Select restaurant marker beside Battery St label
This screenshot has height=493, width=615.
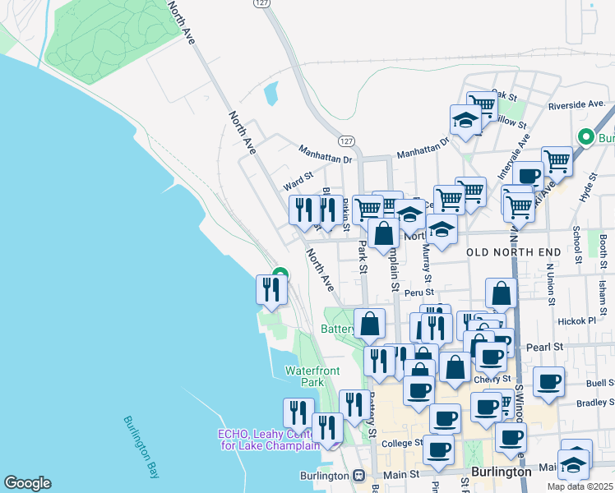click(x=354, y=405)
